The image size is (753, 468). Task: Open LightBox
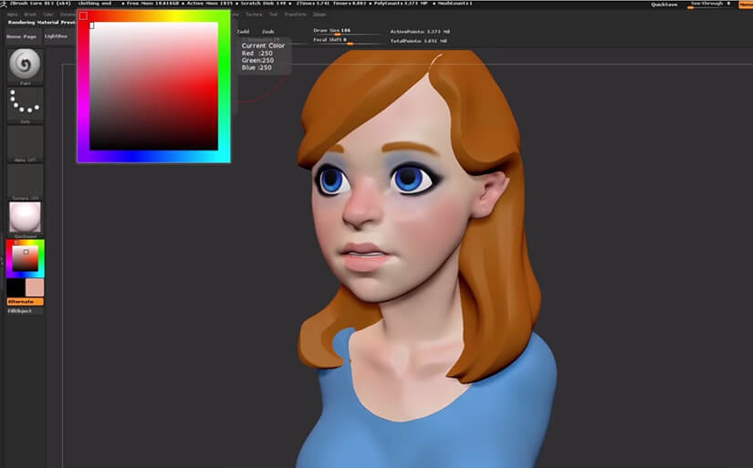pos(57,36)
